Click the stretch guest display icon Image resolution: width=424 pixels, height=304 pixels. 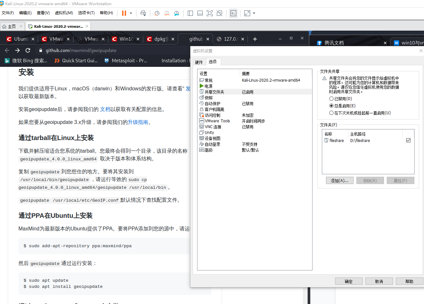point(247,13)
